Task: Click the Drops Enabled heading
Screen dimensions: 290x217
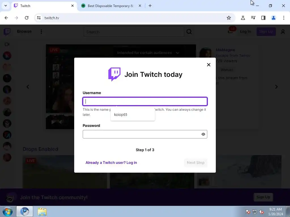Action: [x=40, y=149]
